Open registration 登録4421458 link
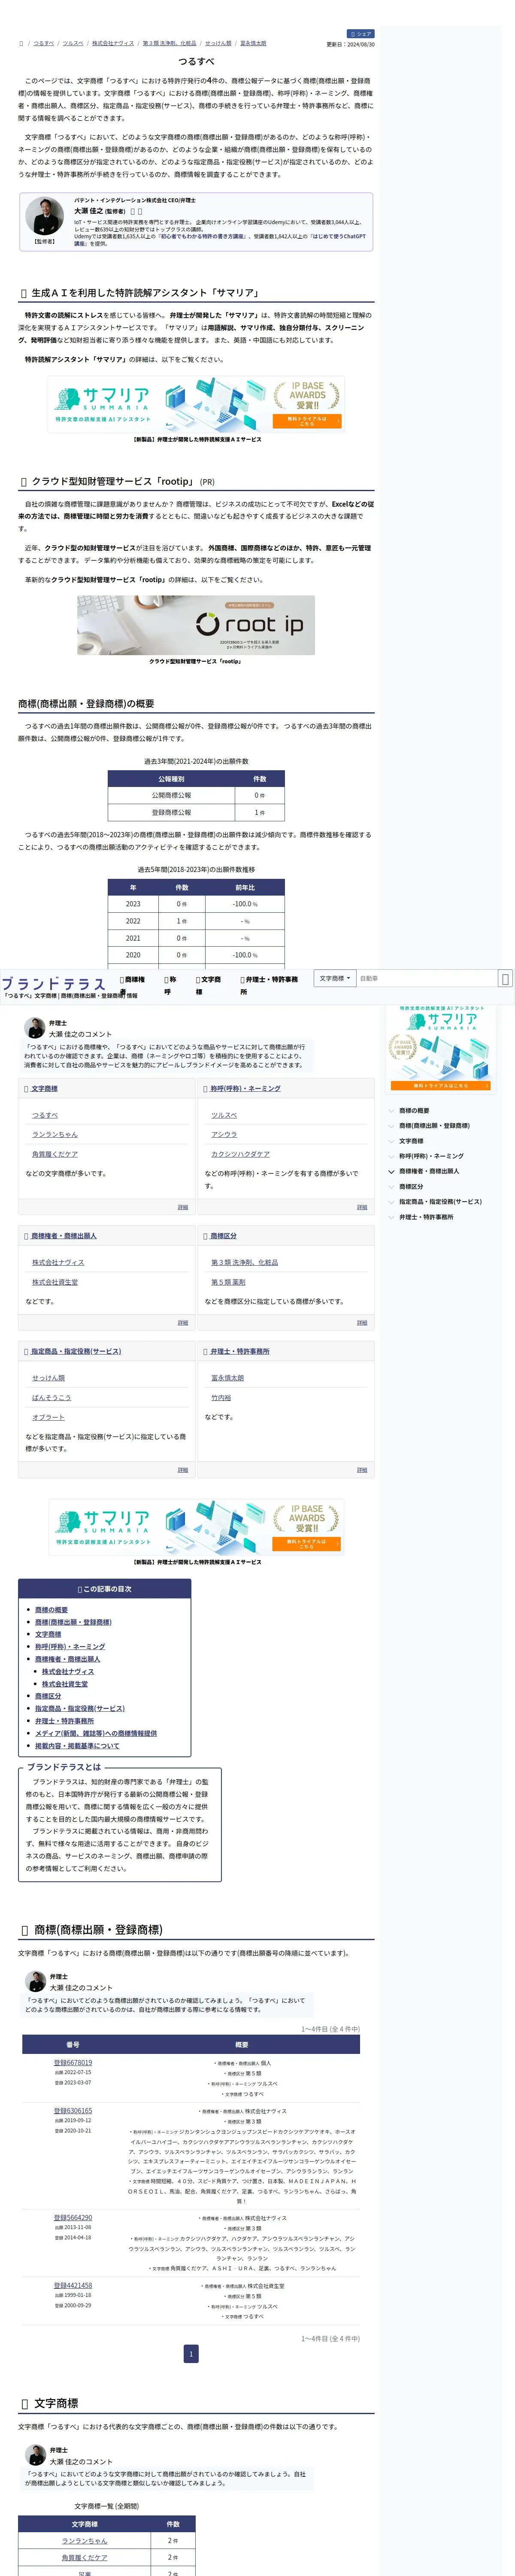The image size is (515, 2576). coord(73,2286)
